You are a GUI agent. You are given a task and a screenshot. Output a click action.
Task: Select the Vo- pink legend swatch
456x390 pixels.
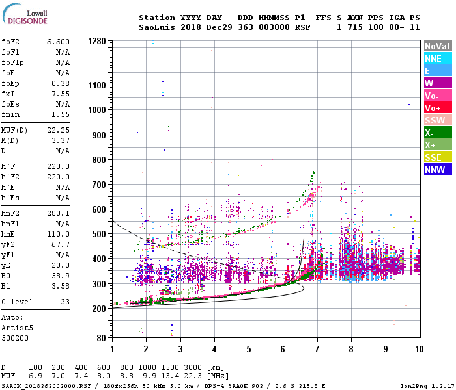tap(438, 96)
